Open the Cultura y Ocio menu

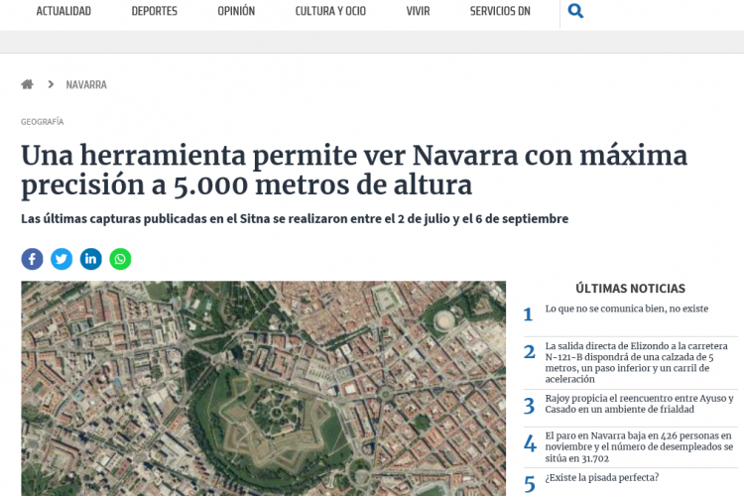[x=330, y=11]
